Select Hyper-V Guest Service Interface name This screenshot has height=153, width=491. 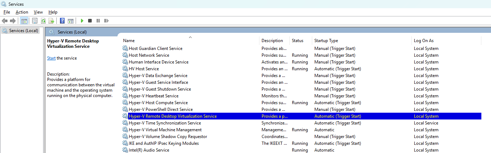click(158, 82)
